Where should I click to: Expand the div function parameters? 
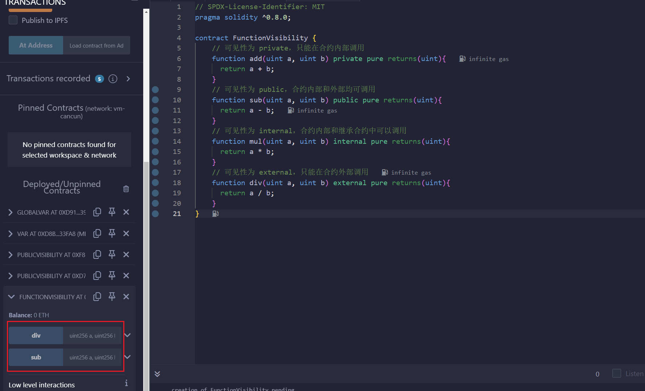click(x=127, y=335)
